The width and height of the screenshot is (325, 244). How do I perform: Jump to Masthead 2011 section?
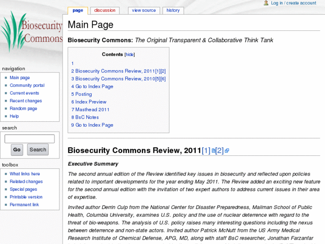pyautogui.click(x=90, y=109)
